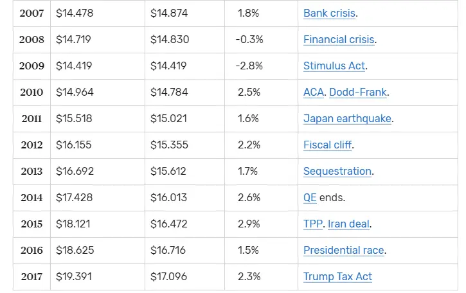This screenshot has width=466, height=293.
Task: Open the Bank crisis link
Action: (x=329, y=13)
